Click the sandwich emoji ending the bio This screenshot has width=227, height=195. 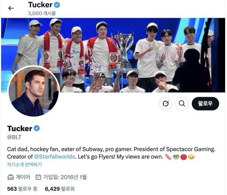pyautogui.click(x=191, y=156)
